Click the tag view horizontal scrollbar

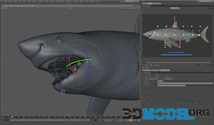(177, 62)
